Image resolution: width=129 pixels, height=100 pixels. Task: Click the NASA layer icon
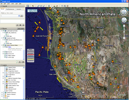pos(7,76)
